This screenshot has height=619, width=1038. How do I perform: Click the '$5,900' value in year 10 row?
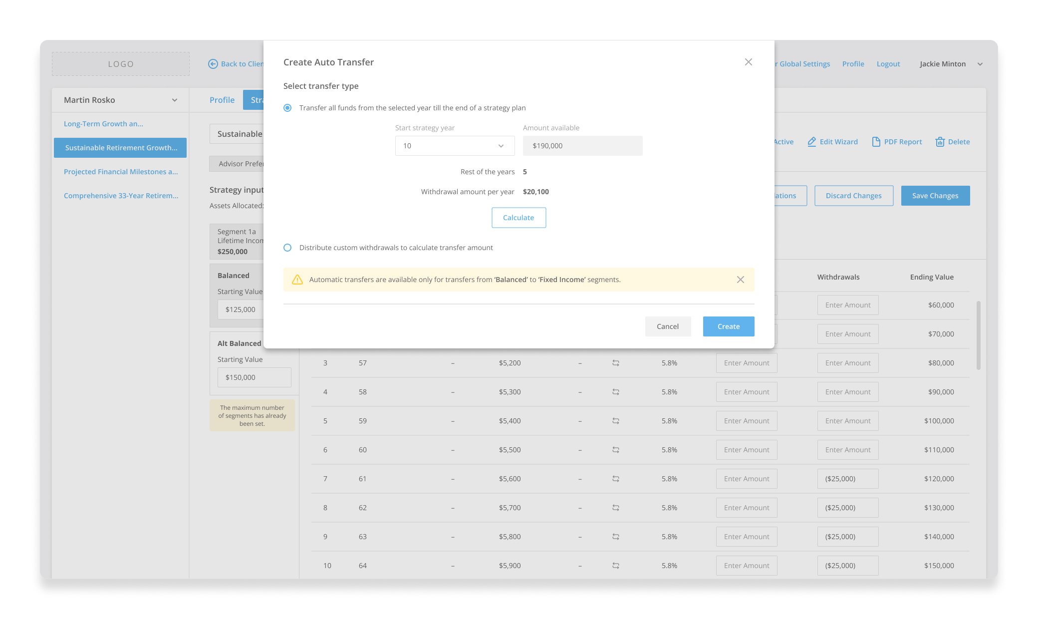click(510, 566)
